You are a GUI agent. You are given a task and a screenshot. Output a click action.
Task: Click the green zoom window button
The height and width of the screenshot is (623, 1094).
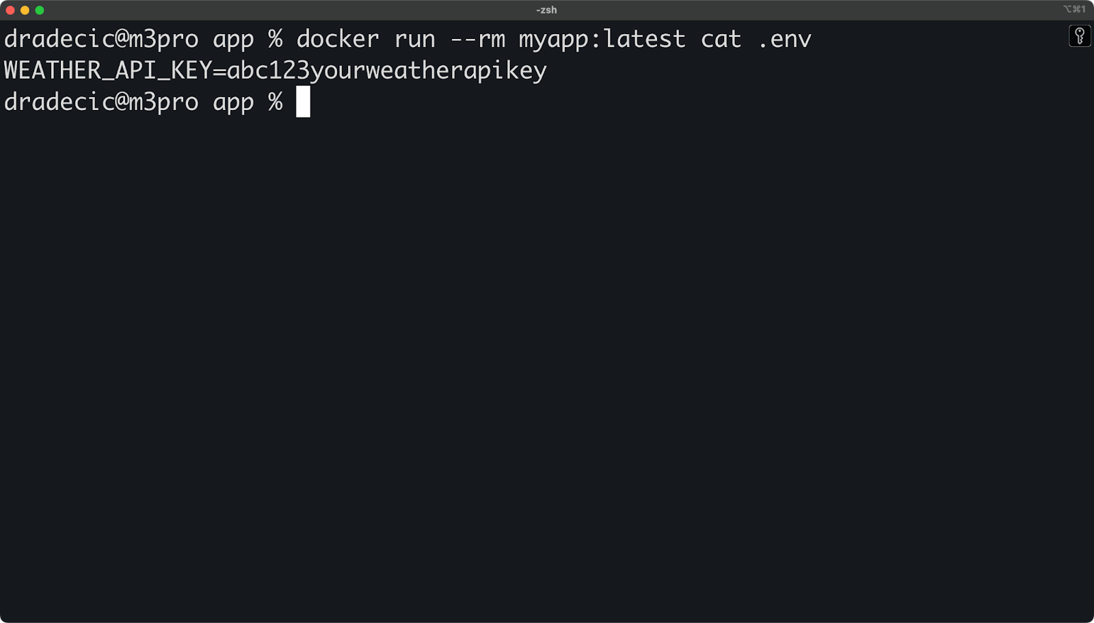coord(40,10)
